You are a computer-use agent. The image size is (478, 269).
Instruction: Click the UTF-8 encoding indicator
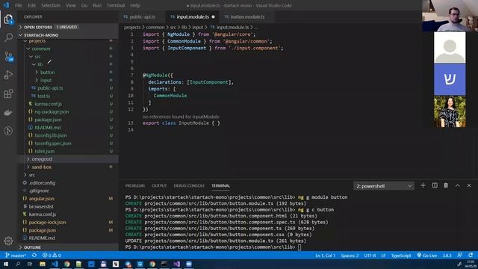coord(370,256)
